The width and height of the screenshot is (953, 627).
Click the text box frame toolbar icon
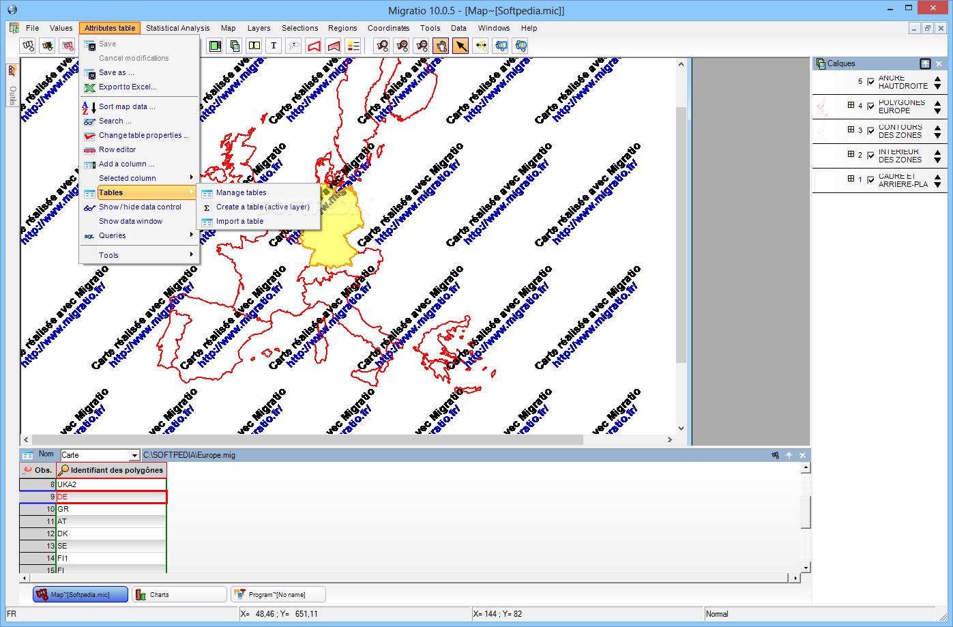coord(254,46)
